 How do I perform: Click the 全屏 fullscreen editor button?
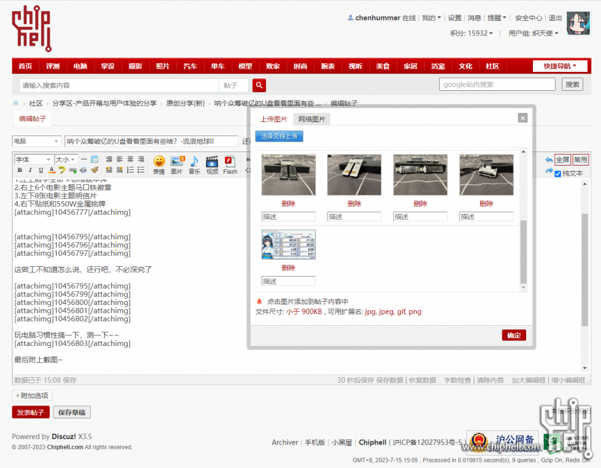562,159
